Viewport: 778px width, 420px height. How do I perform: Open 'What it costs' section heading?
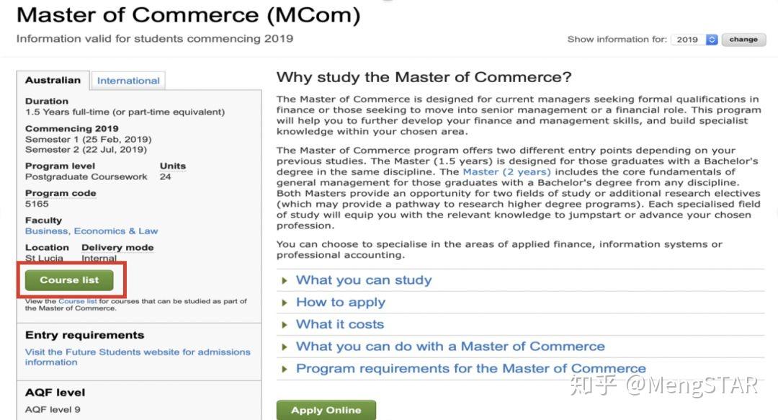[340, 324]
